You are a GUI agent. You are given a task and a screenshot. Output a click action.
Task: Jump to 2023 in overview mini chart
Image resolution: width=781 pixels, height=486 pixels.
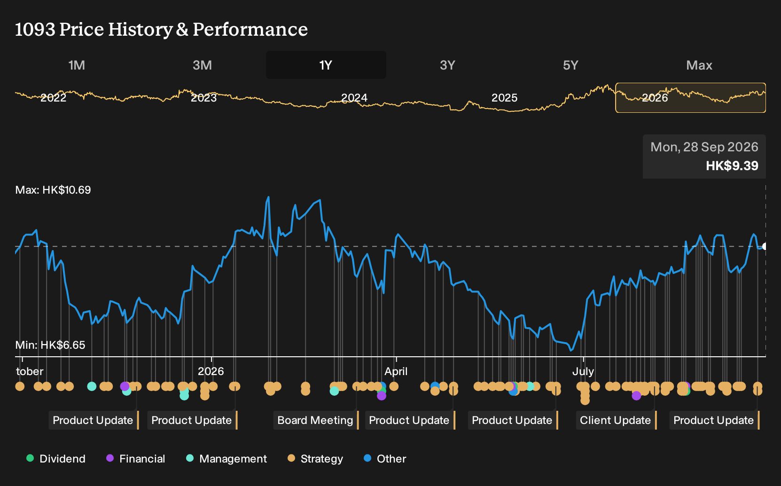203,98
